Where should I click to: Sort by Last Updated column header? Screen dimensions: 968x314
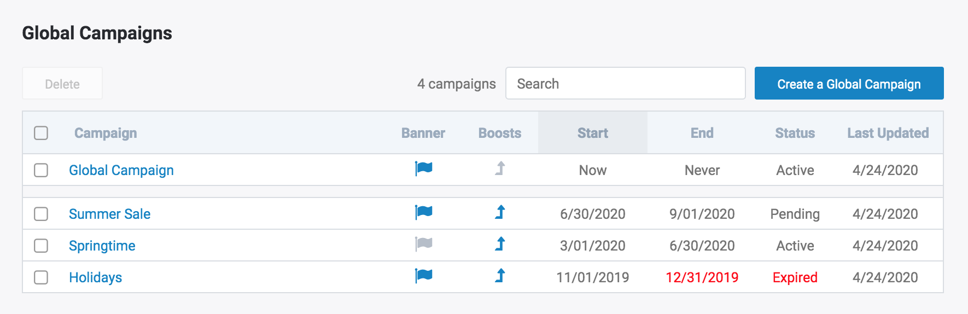888,133
